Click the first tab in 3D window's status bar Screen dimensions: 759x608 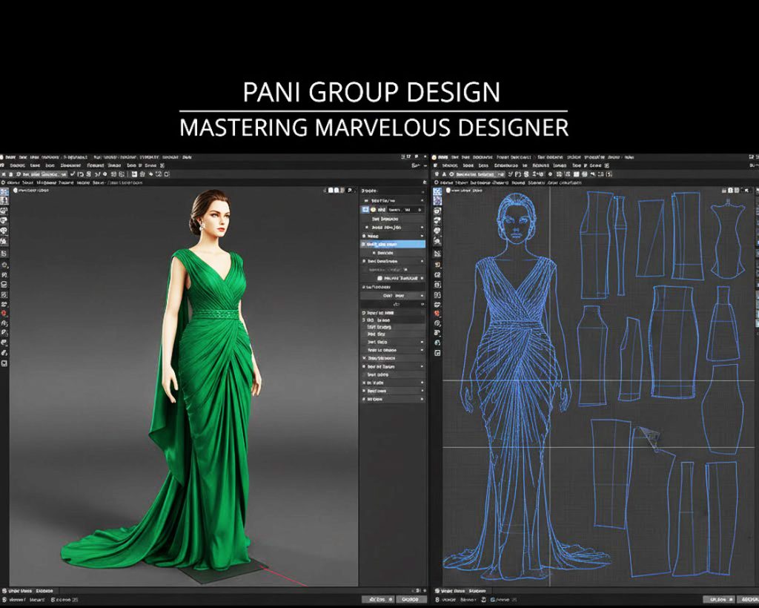[19, 590]
